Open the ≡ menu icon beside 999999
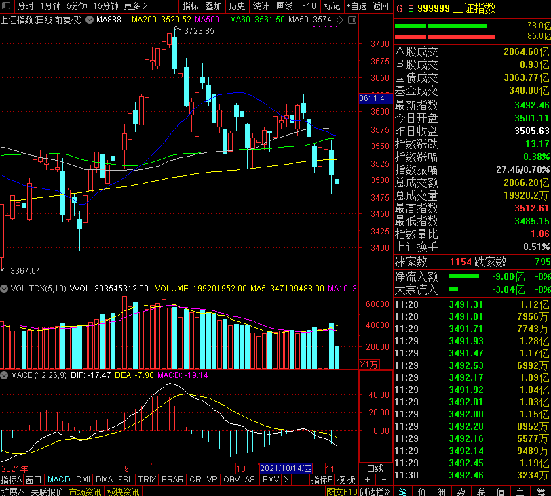 pyautogui.click(x=411, y=8)
